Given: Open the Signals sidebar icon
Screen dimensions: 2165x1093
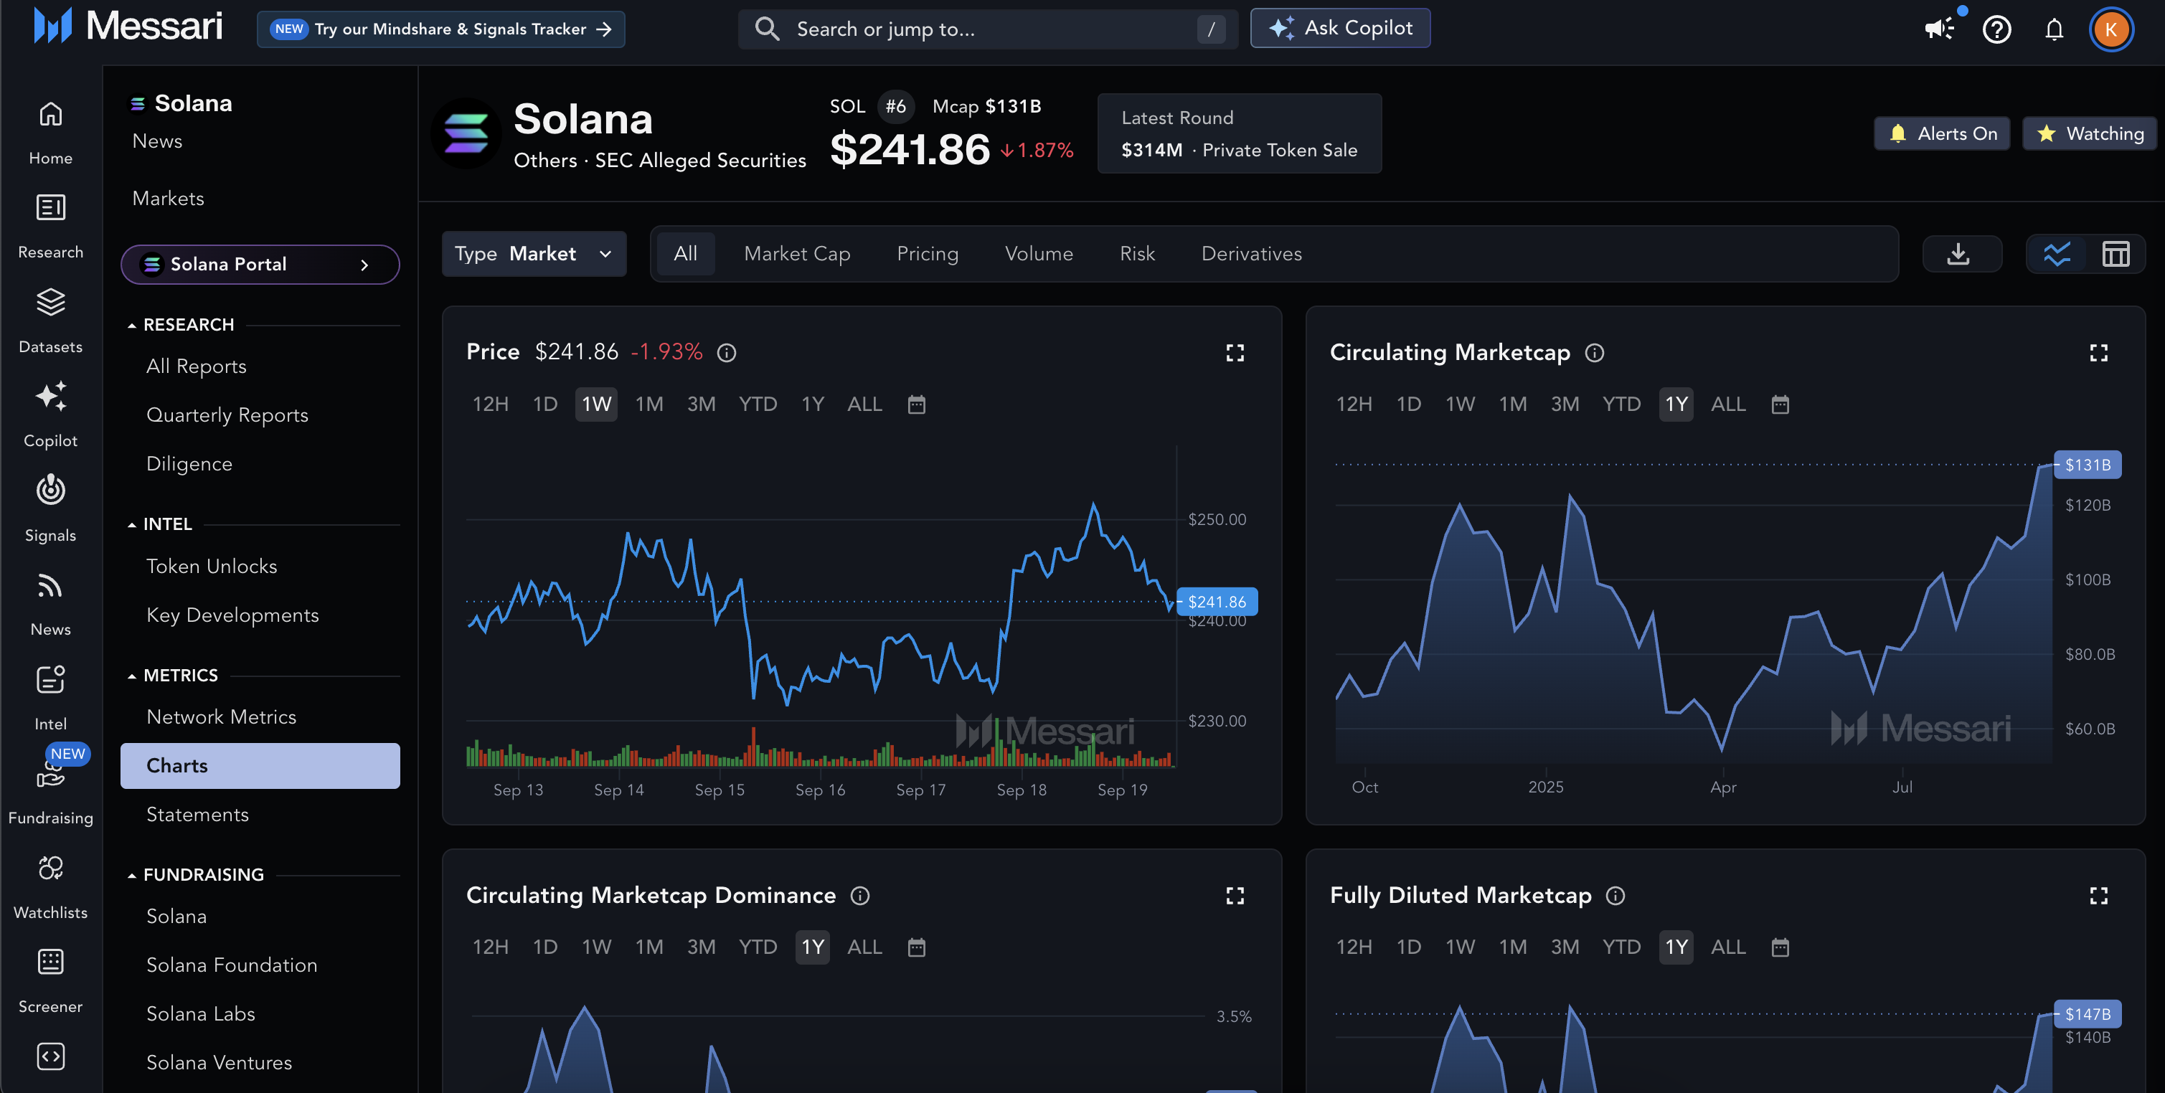Looking at the screenshot, I should pyautogui.click(x=50, y=490).
